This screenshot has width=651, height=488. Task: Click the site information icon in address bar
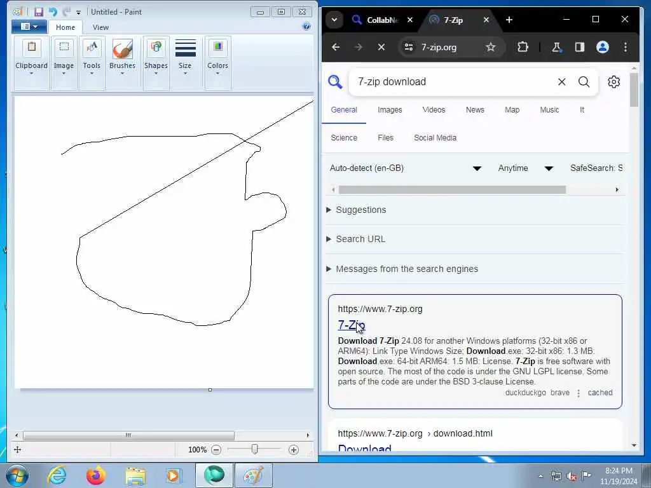click(409, 47)
